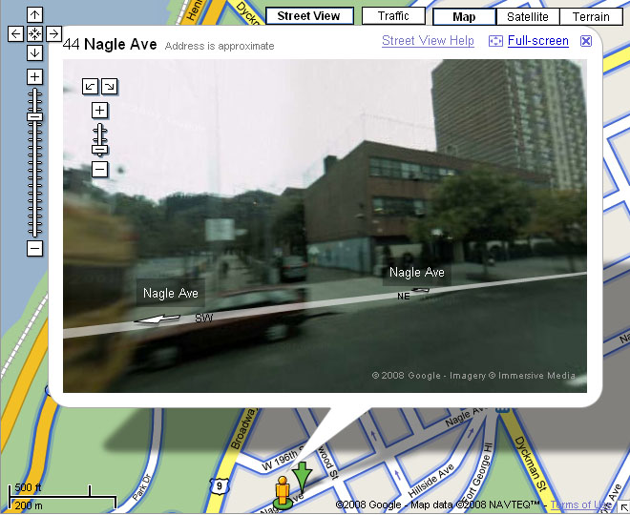The image size is (630, 515).
Task: Open Street View in Full-screen link
Action: (x=538, y=41)
